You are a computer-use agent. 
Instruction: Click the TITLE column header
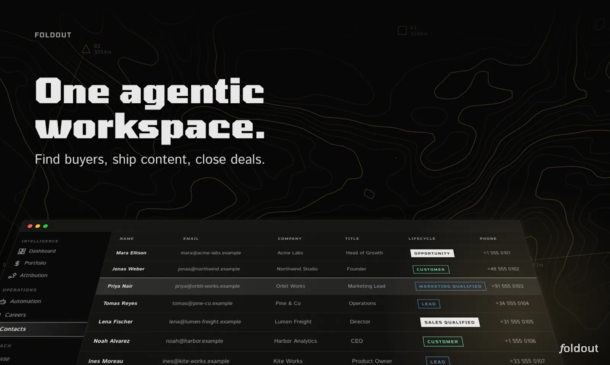[352, 239]
